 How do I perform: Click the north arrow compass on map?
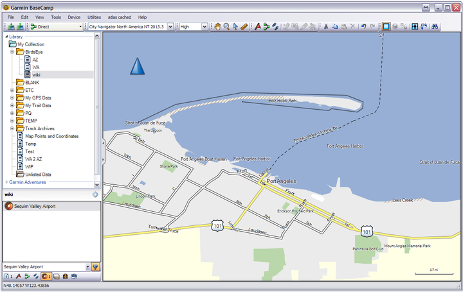pos(138,66)
